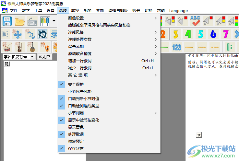239x161 pixels.
Task: Open the 字体扩展符号 combo box dropdown
Action: [32, 57]
